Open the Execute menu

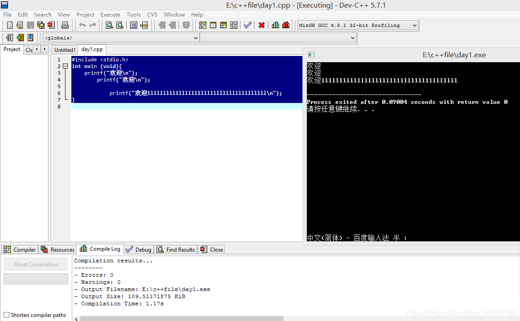[110, 14]
